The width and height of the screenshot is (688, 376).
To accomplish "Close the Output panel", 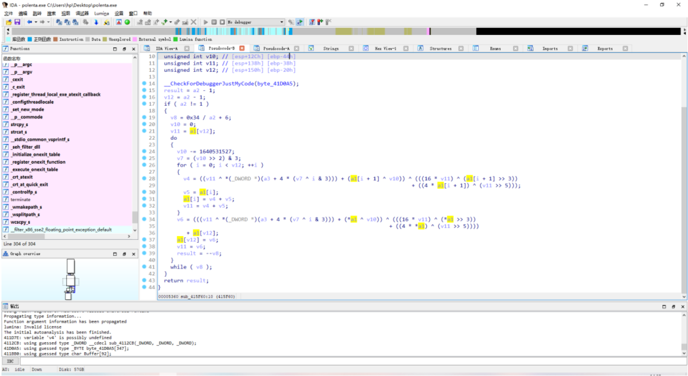I will 683,307.
